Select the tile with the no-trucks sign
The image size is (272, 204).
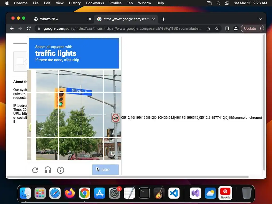112,126
